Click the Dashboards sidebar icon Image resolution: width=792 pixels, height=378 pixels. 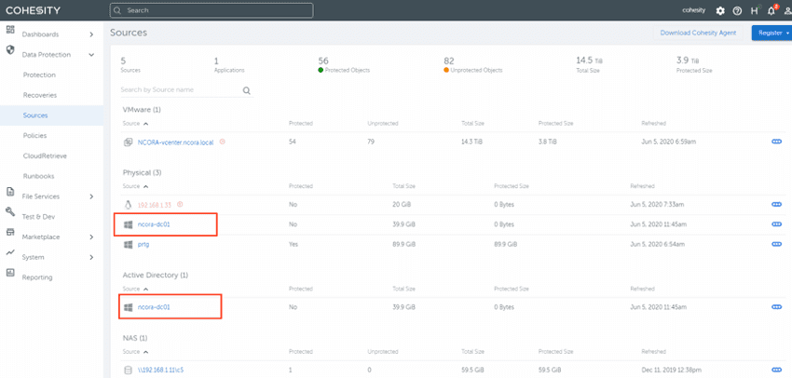(10, 29)
